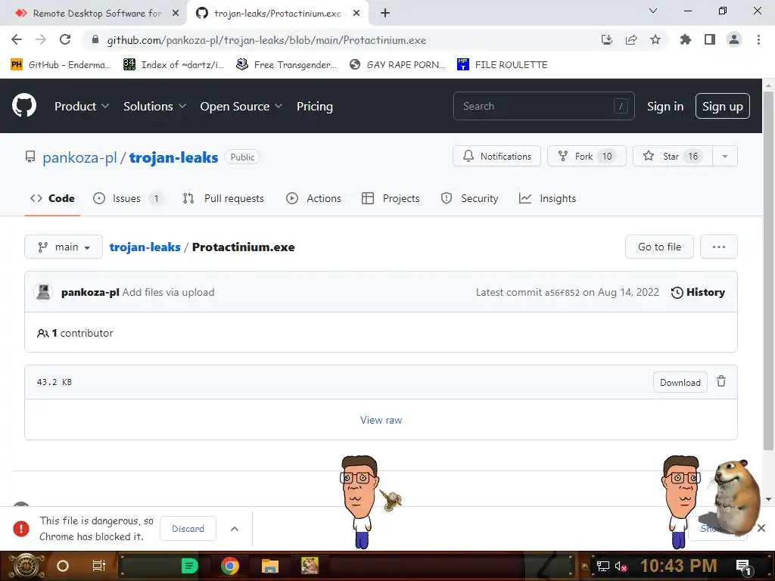This screenshot has width=775, height=581.
Task: Open the Issues tab
Action: tap(127, 198)
